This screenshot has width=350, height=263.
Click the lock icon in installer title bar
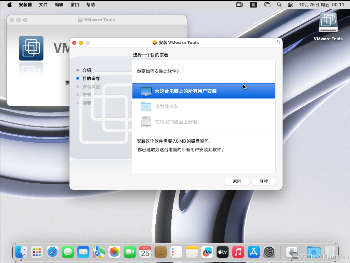point(278,42)
